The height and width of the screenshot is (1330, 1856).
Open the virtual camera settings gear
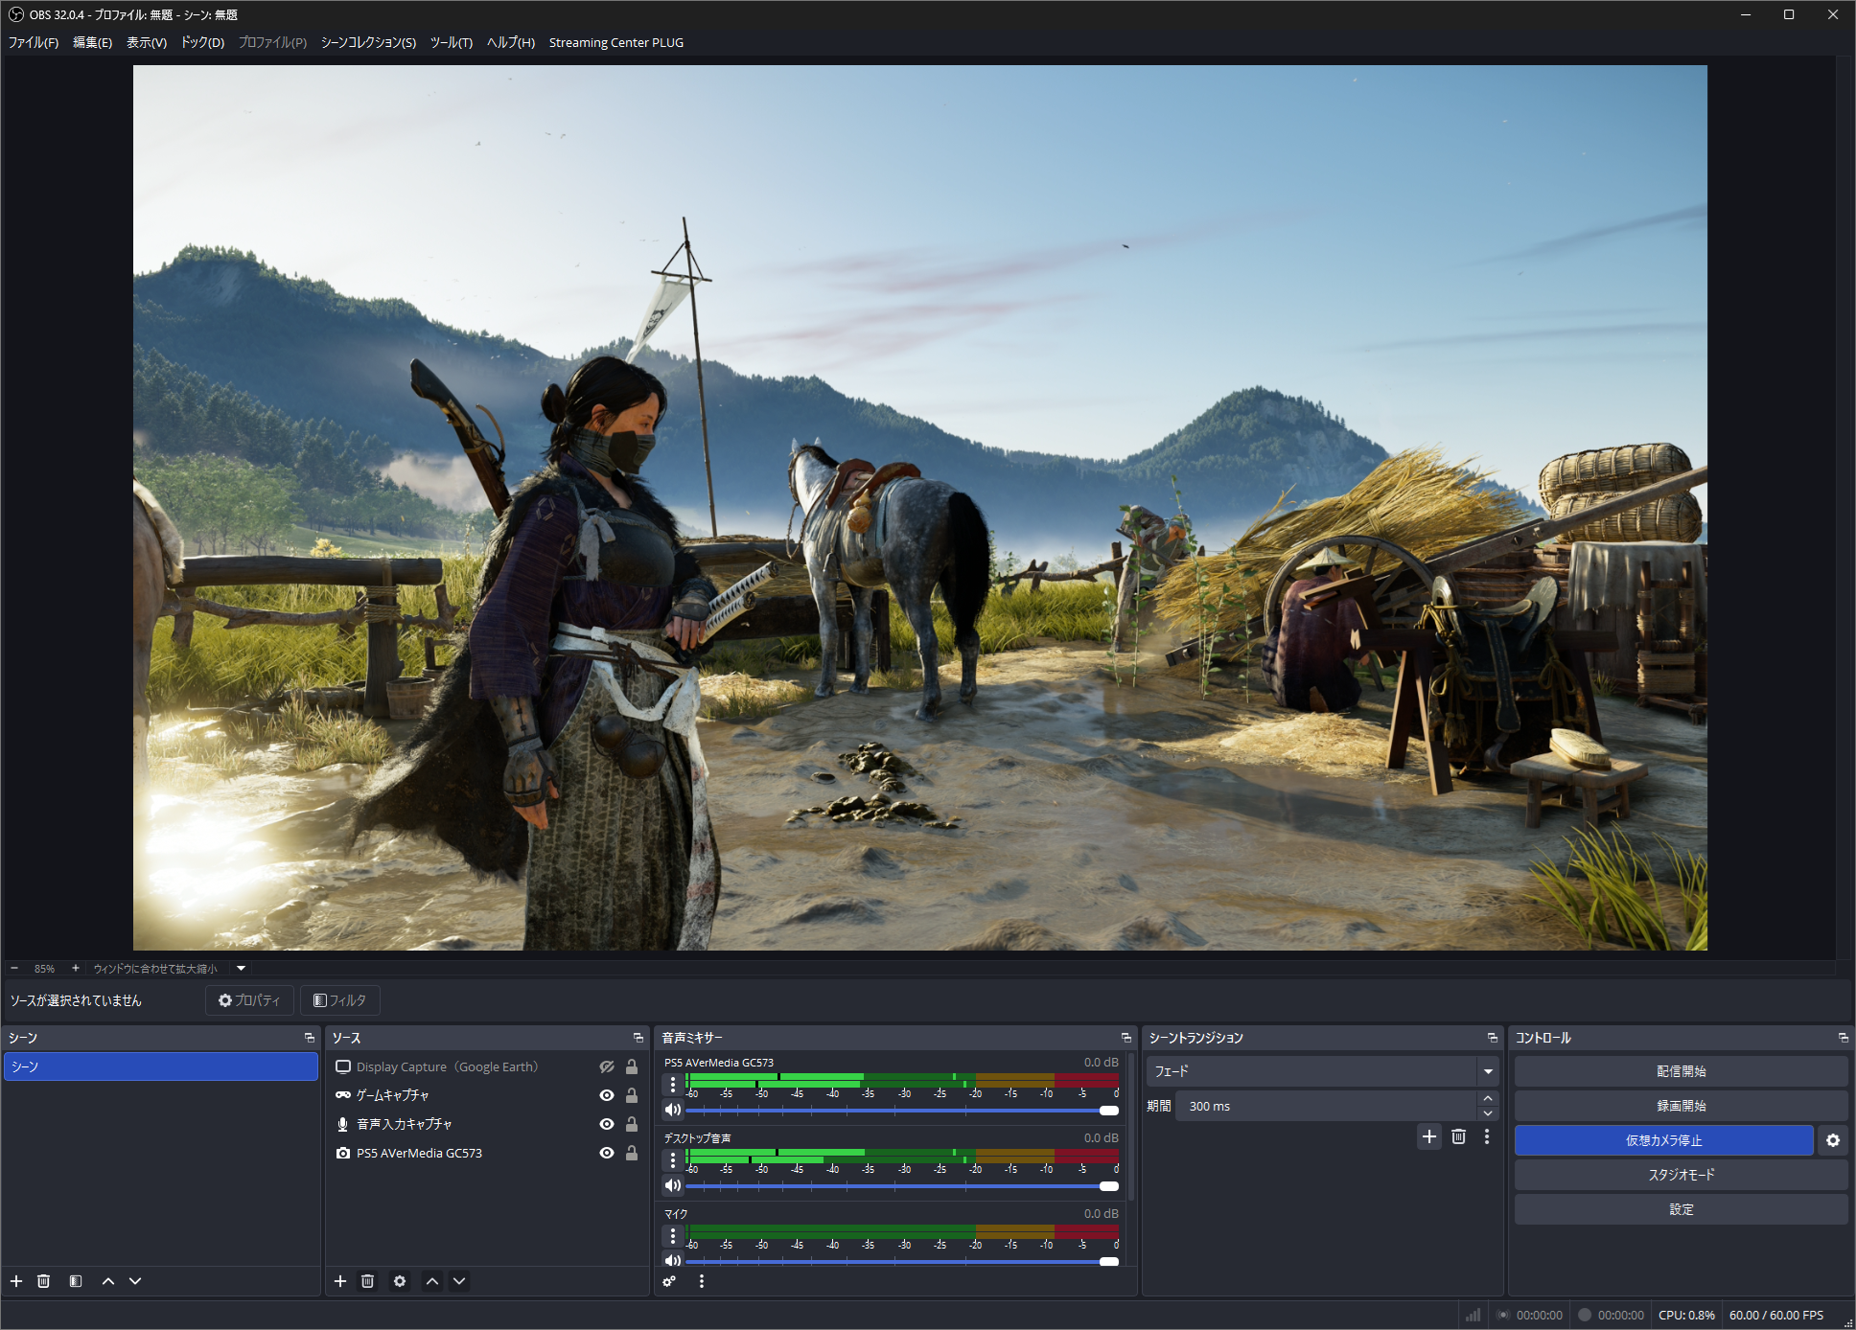(1832, 1140)
